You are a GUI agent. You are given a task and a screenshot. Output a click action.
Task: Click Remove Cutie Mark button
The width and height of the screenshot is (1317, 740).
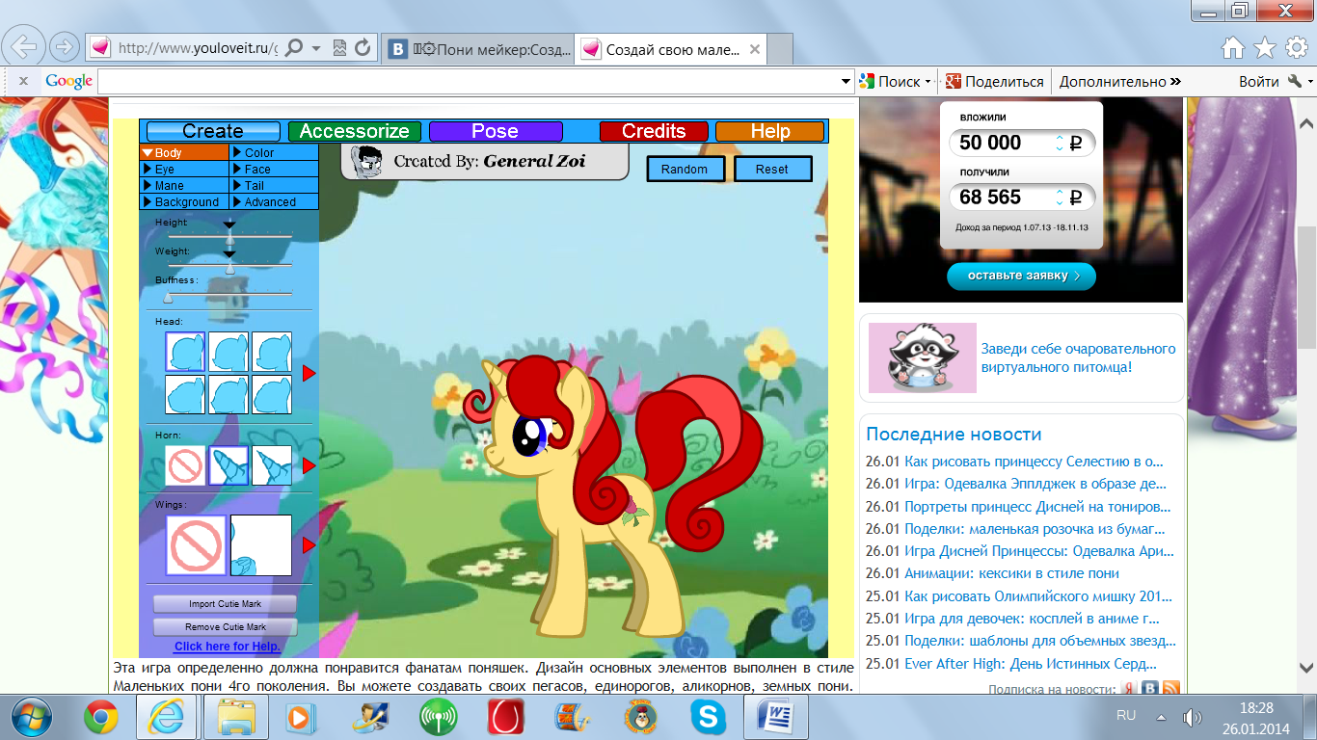(x=225, y=627)
